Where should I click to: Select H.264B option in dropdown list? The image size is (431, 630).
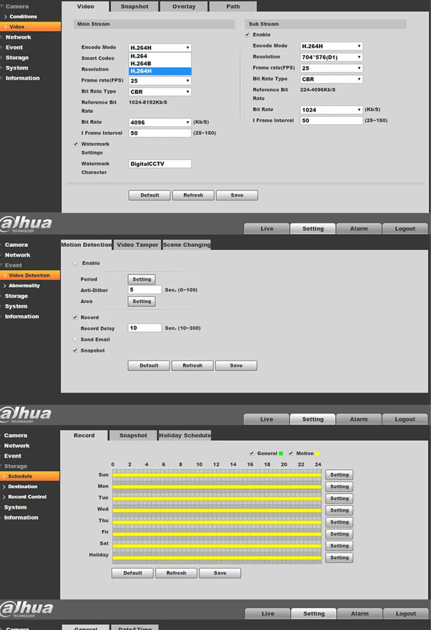160,63
